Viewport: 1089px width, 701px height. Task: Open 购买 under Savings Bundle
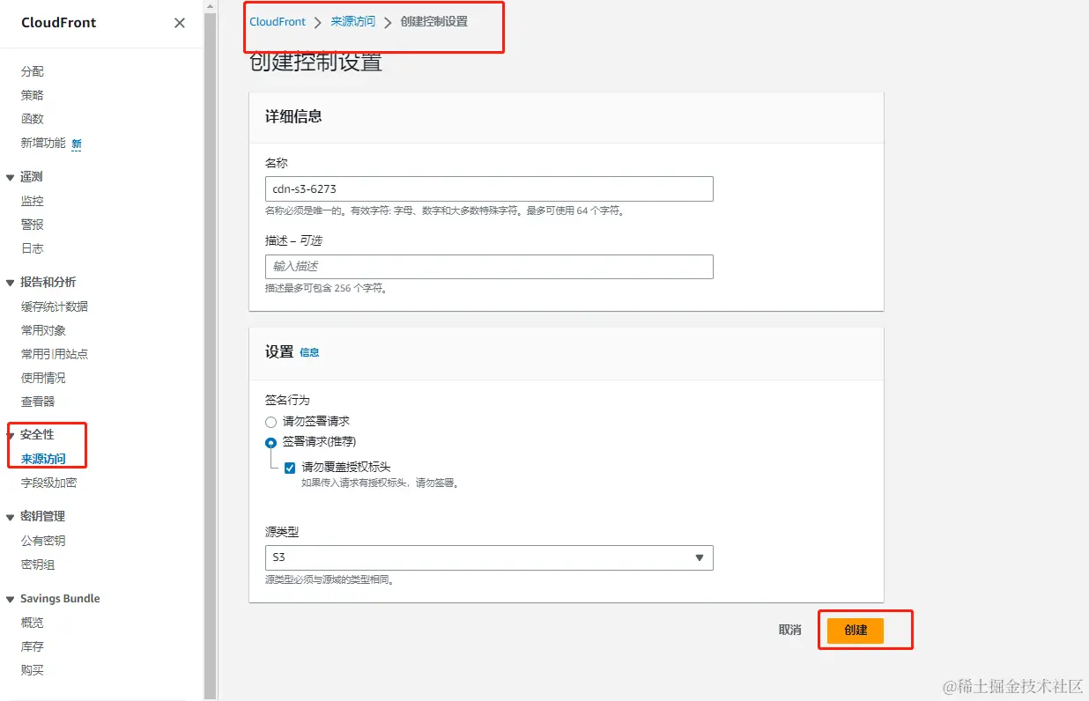pyautogui.click(x=33, y=670)
